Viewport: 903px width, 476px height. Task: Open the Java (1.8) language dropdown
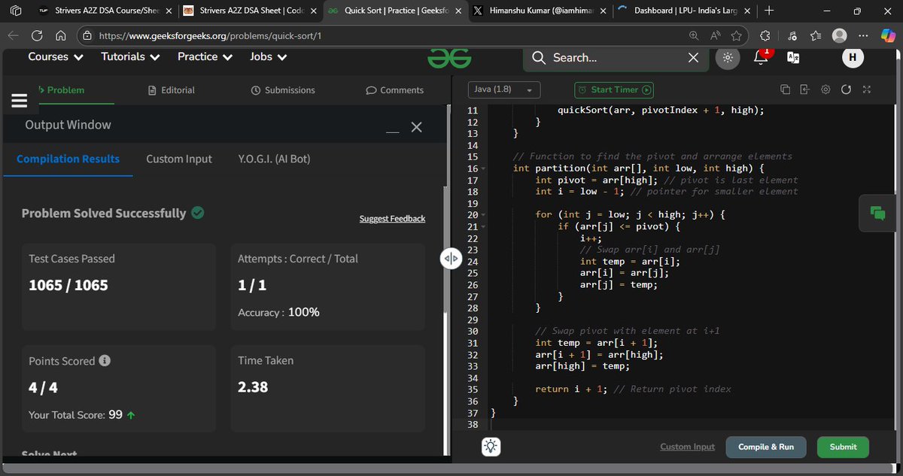pos(503,89)
